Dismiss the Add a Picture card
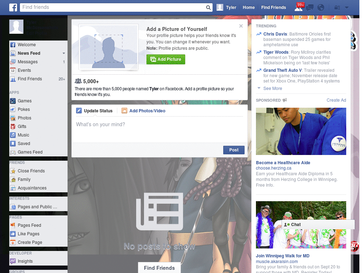The width and height of the screenshot is (364, 273). pos(241,26)
